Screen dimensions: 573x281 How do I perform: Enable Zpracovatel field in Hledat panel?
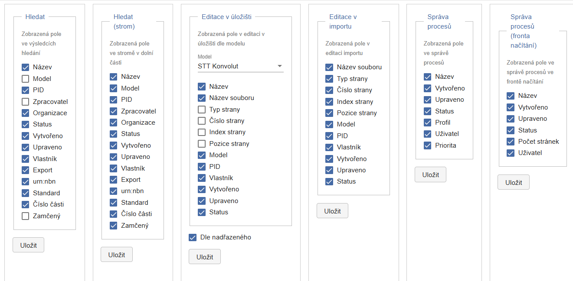tap(26, 102)
